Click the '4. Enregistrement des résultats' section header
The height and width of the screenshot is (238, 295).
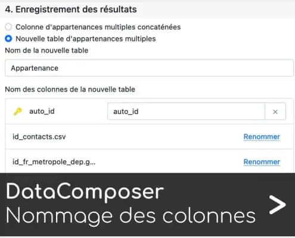[x=71, y=10]
